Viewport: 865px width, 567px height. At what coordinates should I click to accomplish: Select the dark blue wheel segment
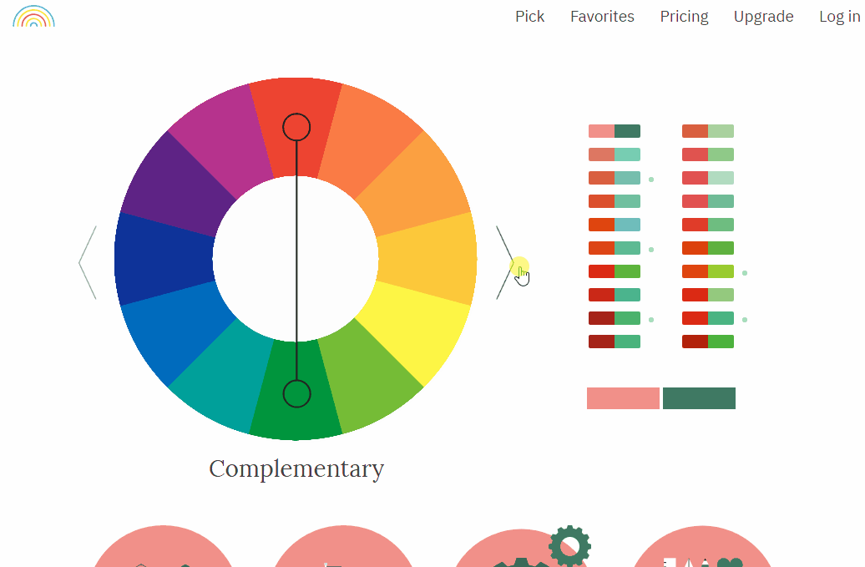[163, 259]
